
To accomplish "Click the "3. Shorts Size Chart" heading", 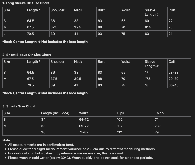I will 19,106.
